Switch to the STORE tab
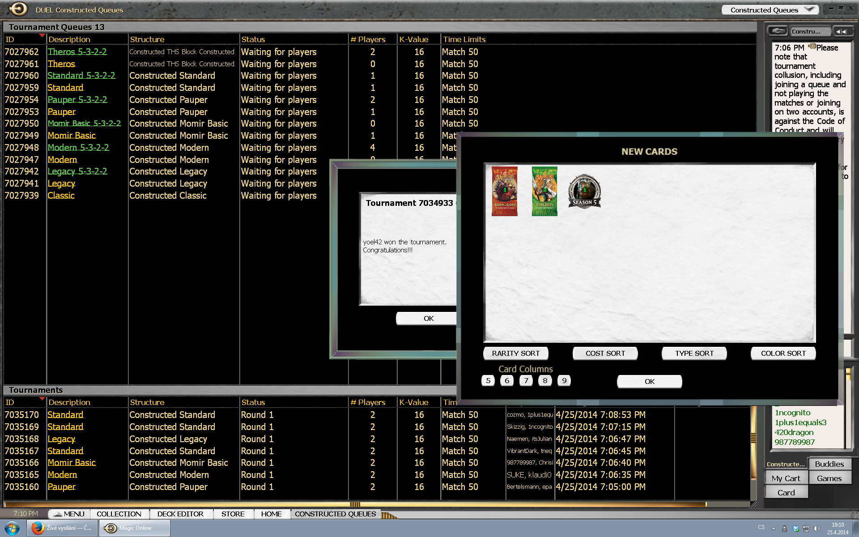Viewport: 859px width, 537px height. [233, 514]
